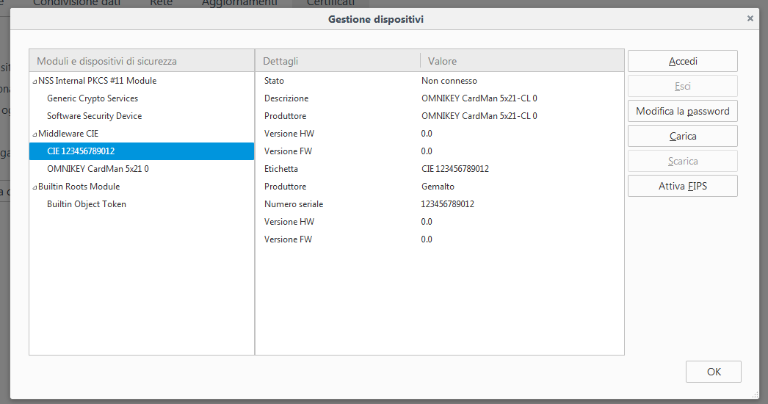Switch to the Certificati tab behind dialog
768x404 pixels.
(x=330, y=3)
